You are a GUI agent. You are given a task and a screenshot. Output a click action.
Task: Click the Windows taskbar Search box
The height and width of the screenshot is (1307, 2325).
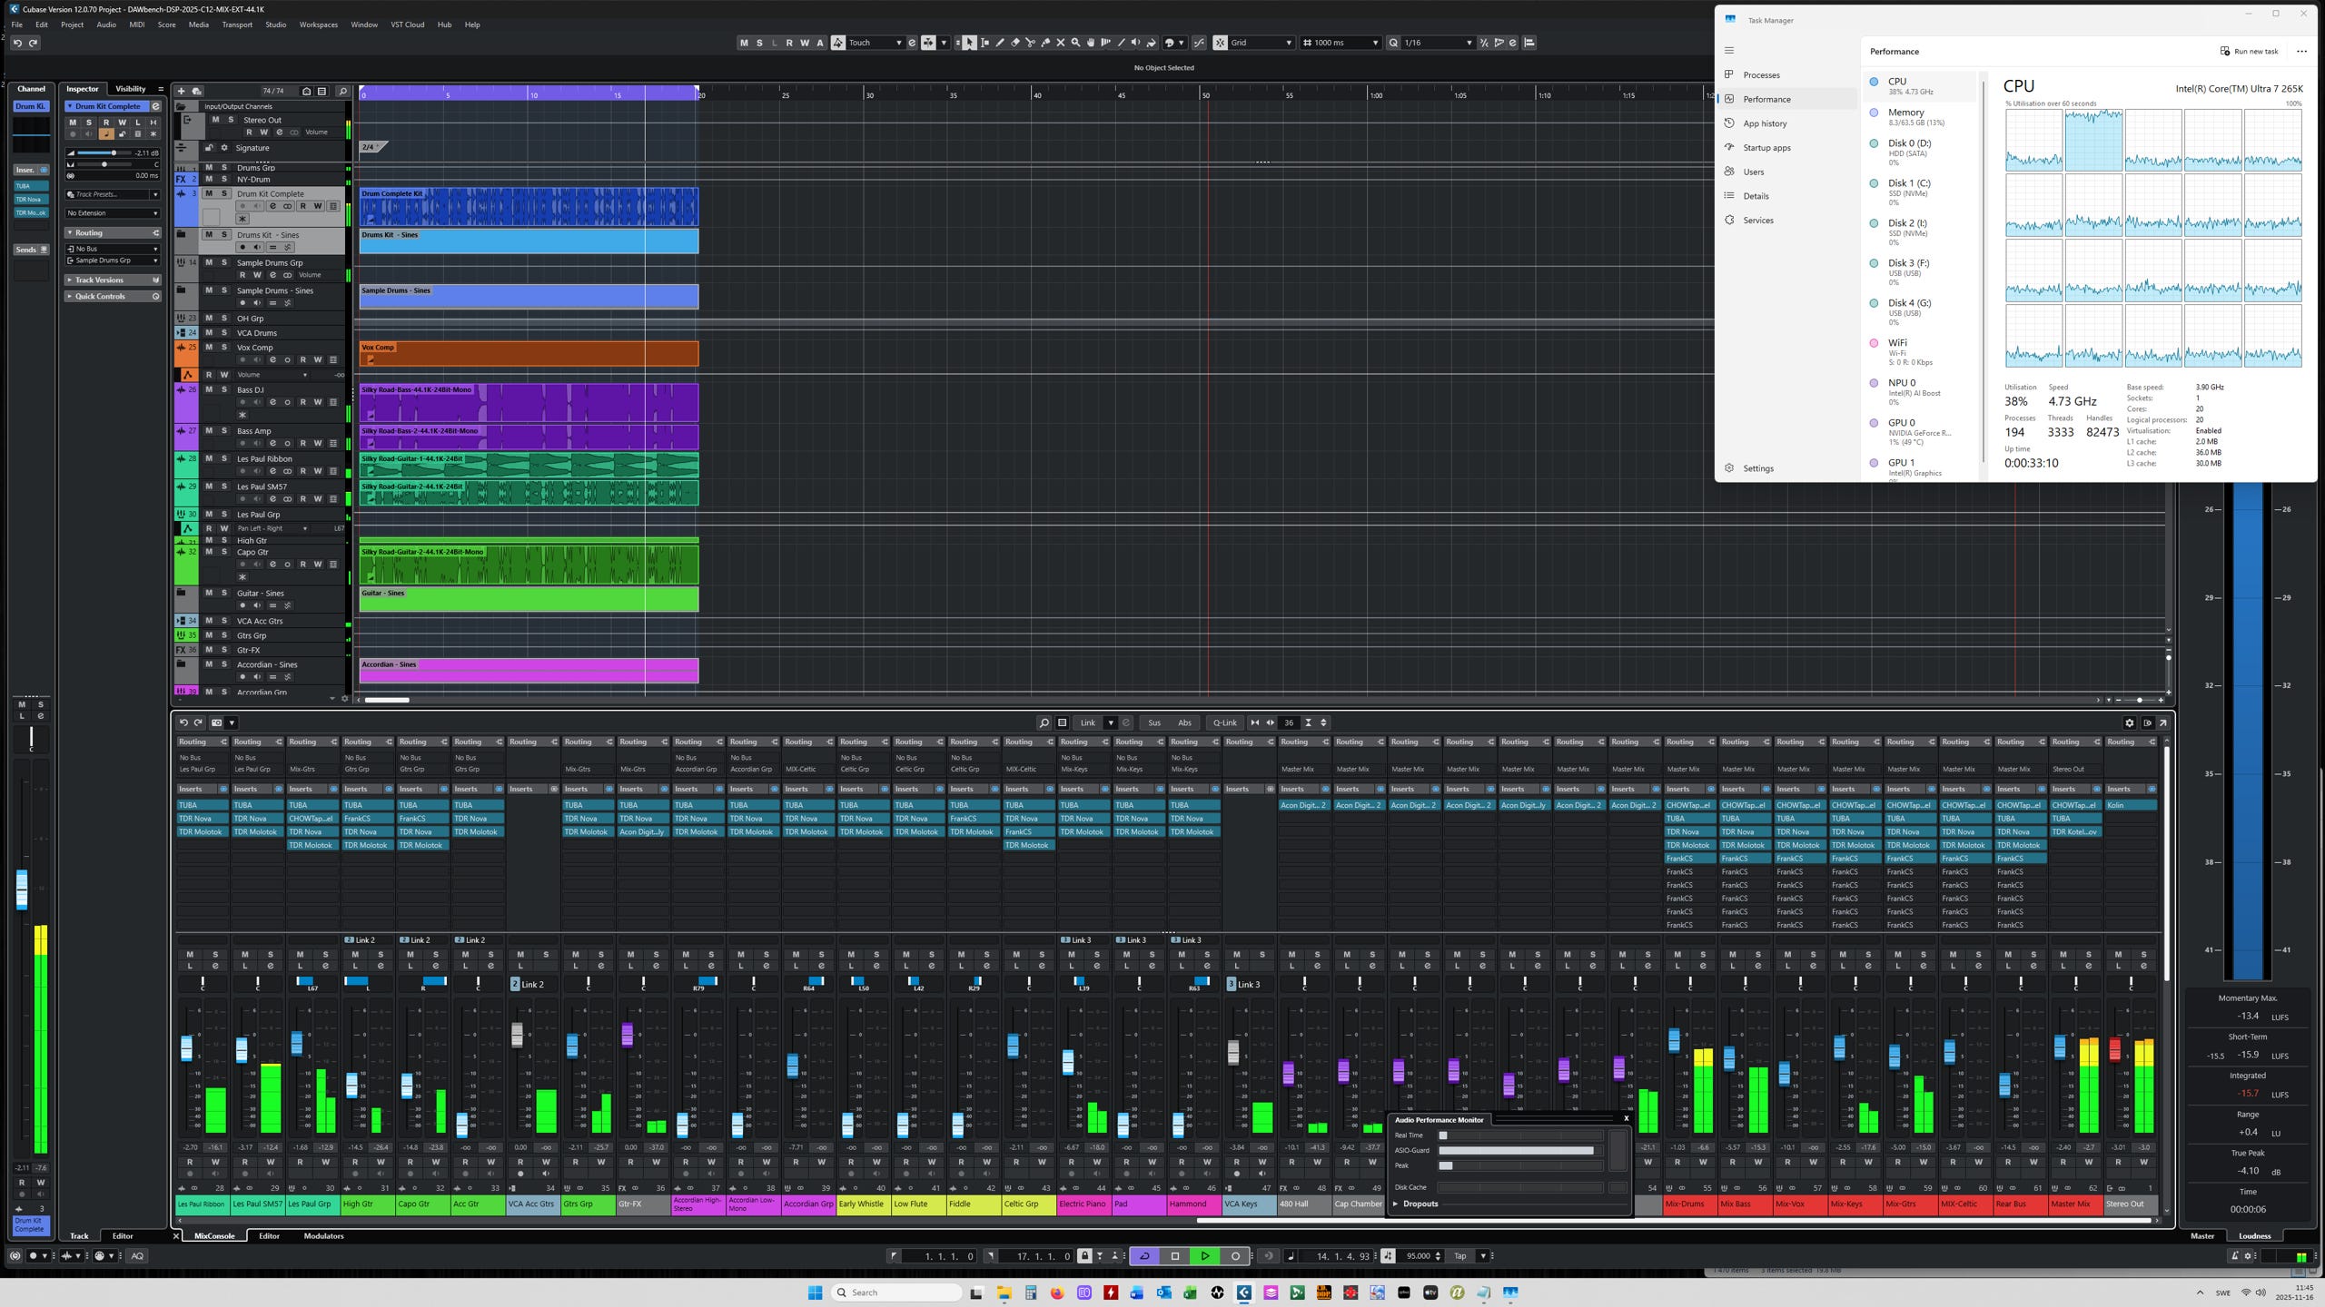click(895, 1292)
